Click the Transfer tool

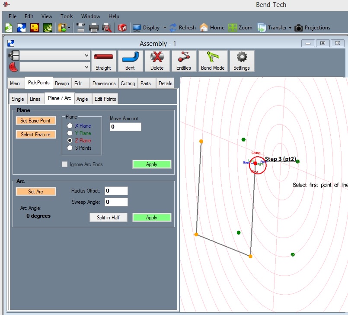point(272,28)
